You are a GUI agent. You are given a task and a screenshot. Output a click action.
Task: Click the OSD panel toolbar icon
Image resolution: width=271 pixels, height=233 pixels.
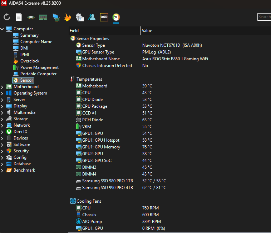tap(104, 17)
